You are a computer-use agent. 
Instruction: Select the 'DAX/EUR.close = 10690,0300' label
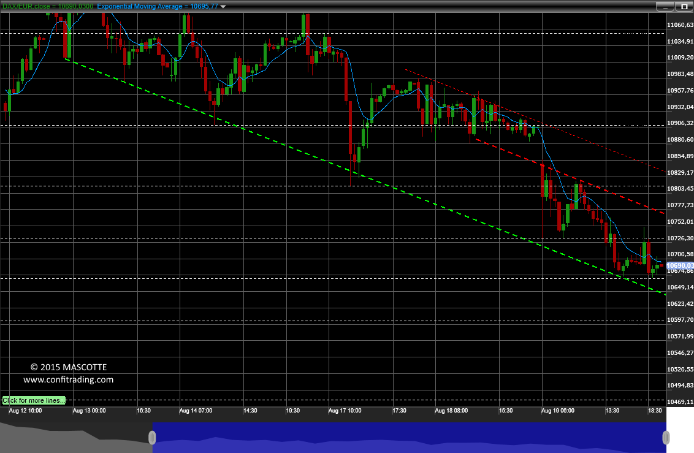48,7
